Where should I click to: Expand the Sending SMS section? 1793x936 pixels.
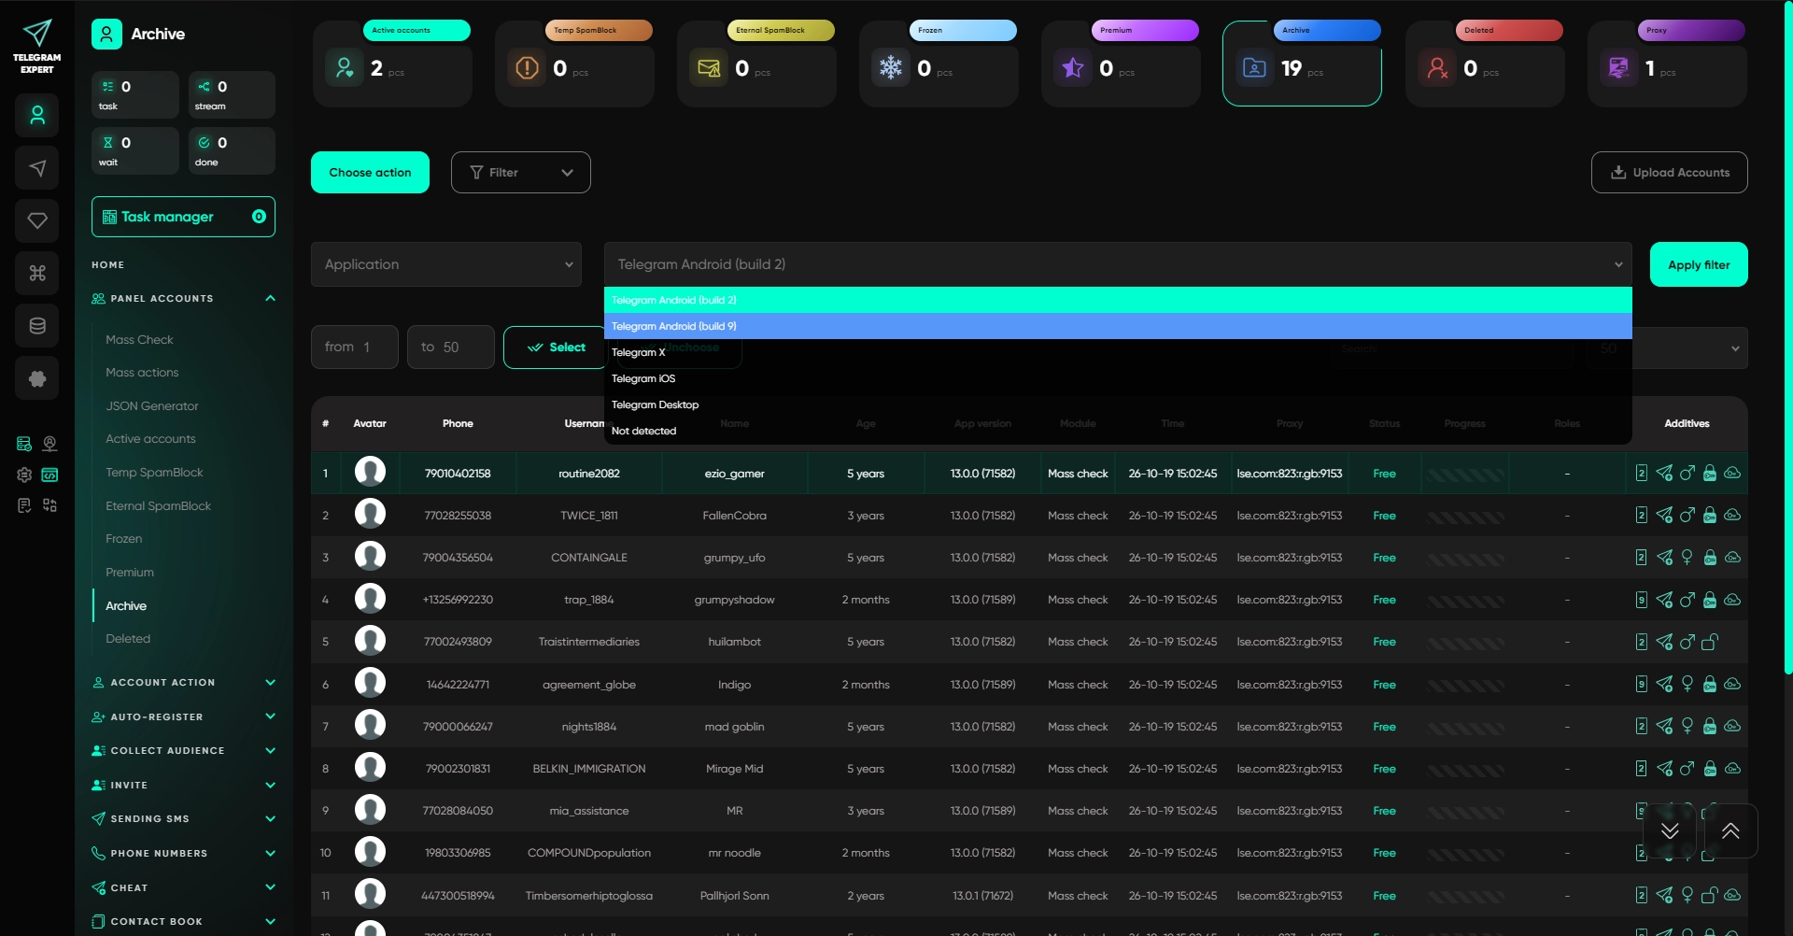[x=271, y=819]
